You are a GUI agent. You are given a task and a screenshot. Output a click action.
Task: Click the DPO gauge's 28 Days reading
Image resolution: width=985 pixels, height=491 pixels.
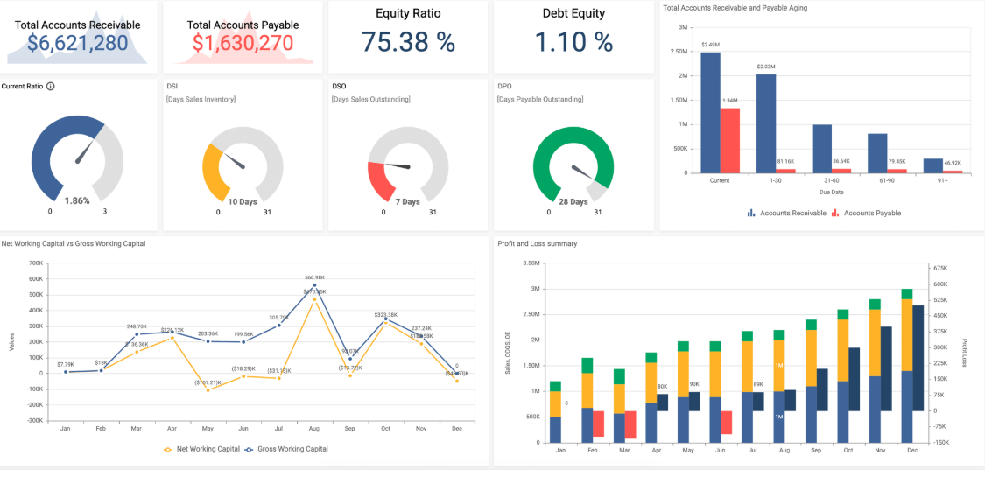point(573,201)
